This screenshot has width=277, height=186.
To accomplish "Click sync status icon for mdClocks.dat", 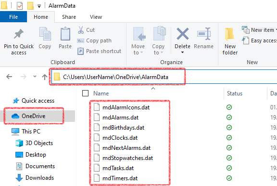I will (229, 137).
